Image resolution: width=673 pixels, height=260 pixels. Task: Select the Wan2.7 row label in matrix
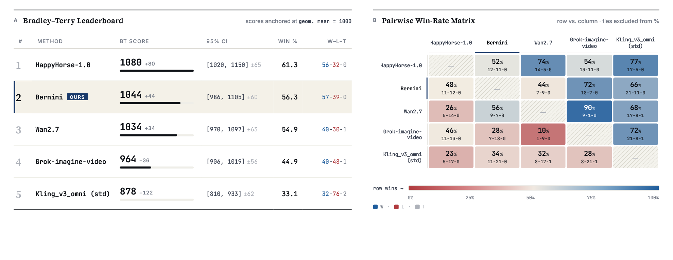point(413,112)
